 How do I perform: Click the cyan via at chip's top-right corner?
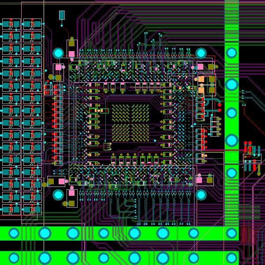pos(201,53)
